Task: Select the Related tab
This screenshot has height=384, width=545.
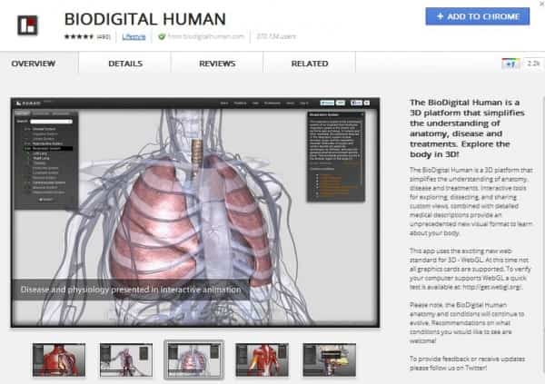Action: 310,64
